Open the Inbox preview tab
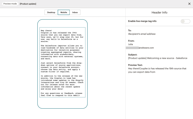The height and width of the screenshot is (119, 193). coord(75,12)
